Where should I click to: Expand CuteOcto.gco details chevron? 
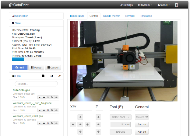[x=40, y=97]
